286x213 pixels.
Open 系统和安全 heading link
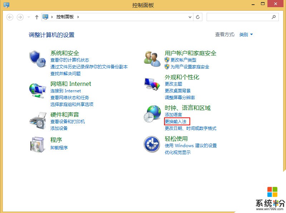pyautogui.click(x=65, y=53)
